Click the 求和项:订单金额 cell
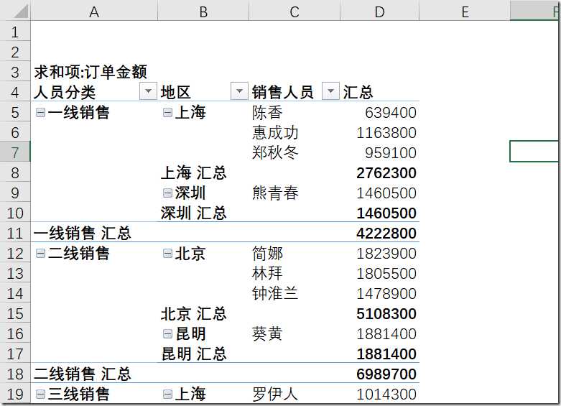Screen dimensions: 561x406 91,72
